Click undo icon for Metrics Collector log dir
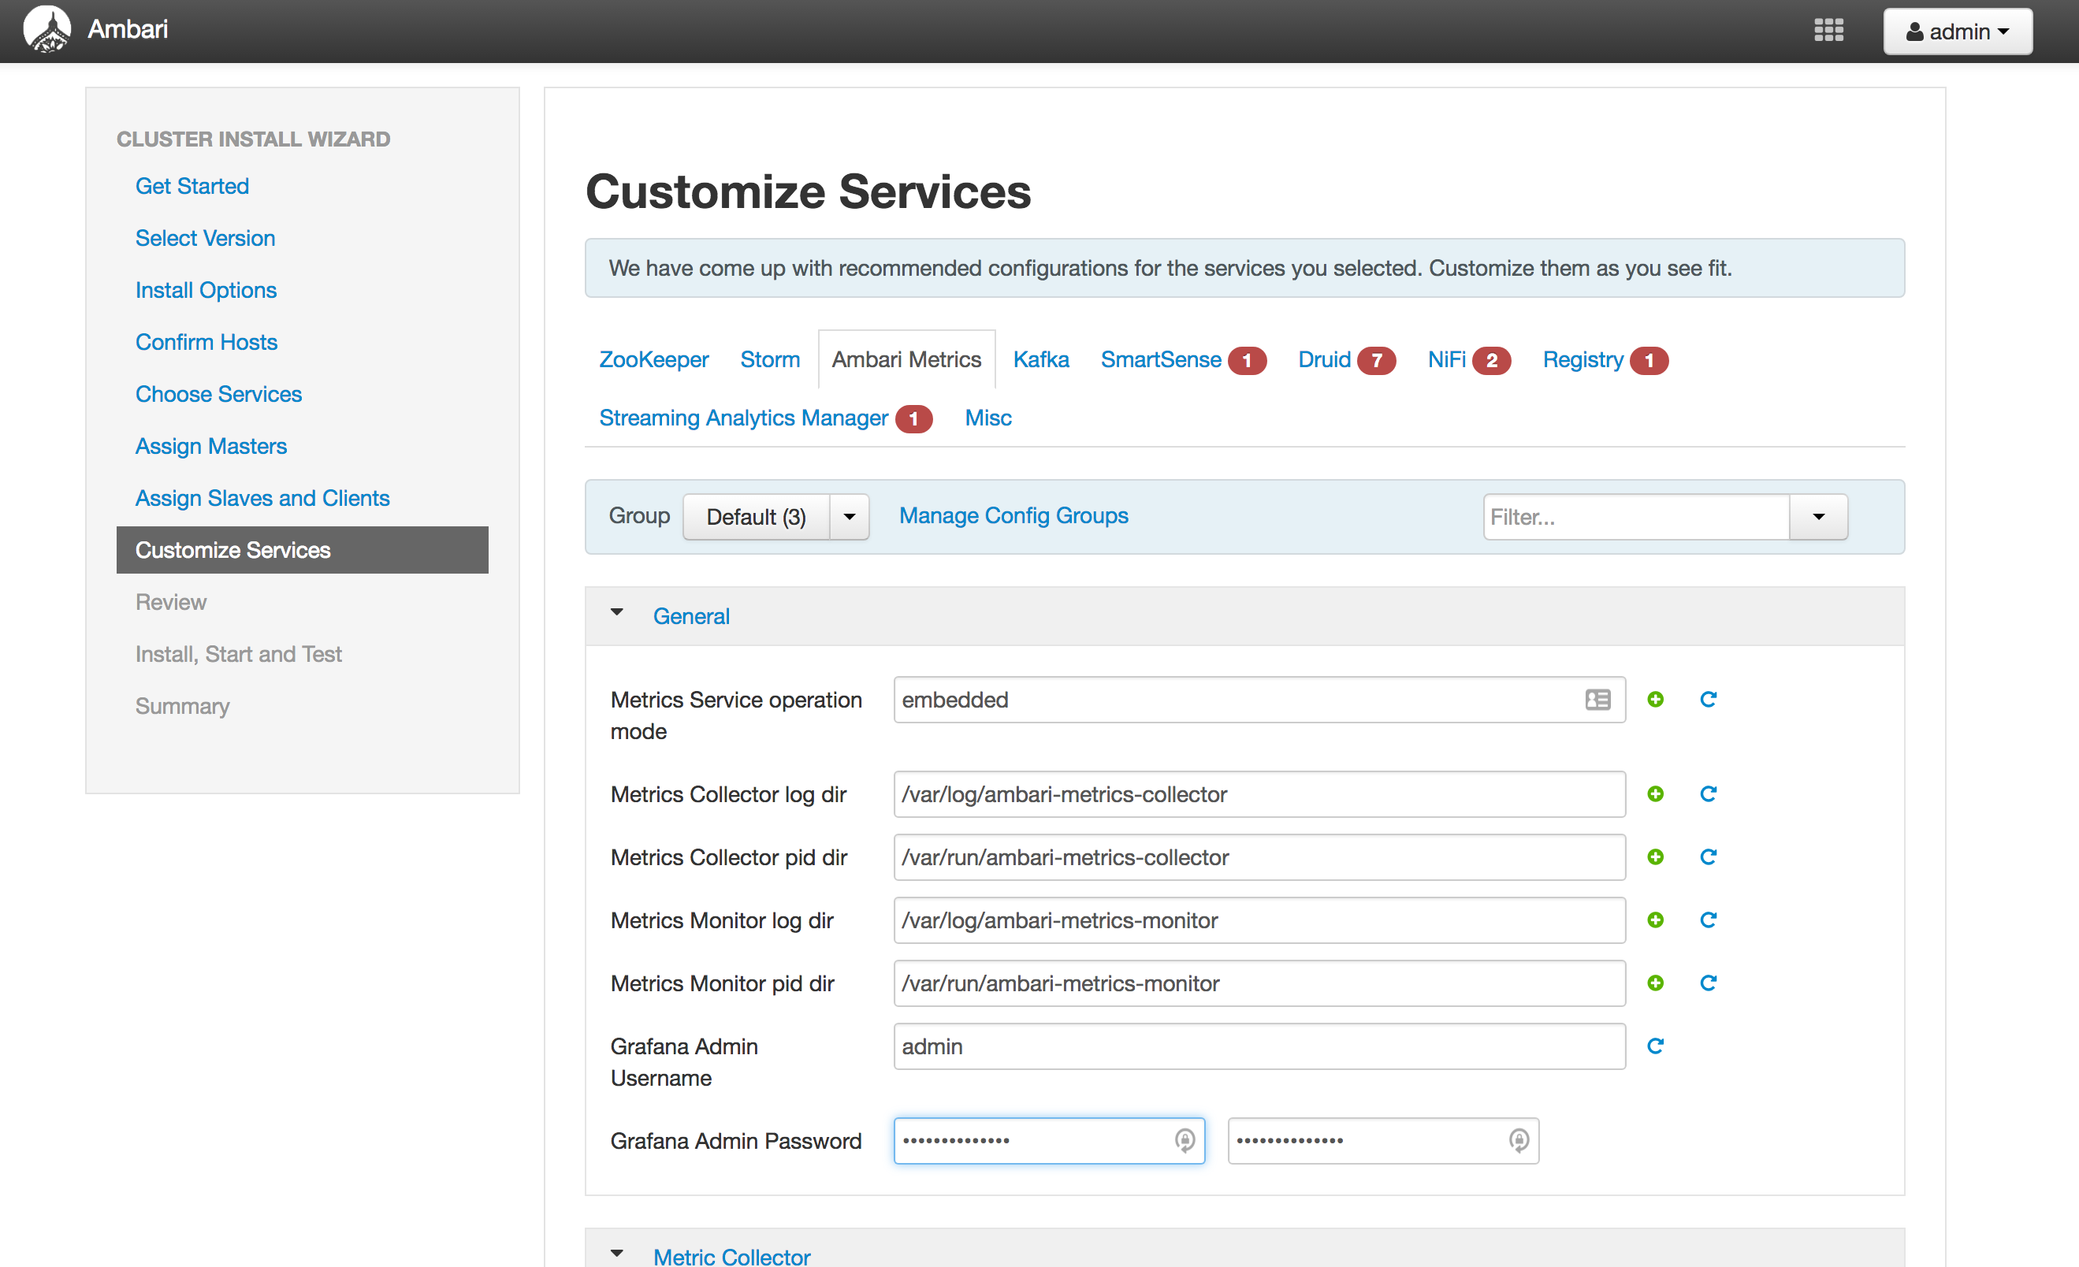The image size is (2079, 1267). (x=1708, y=793)
